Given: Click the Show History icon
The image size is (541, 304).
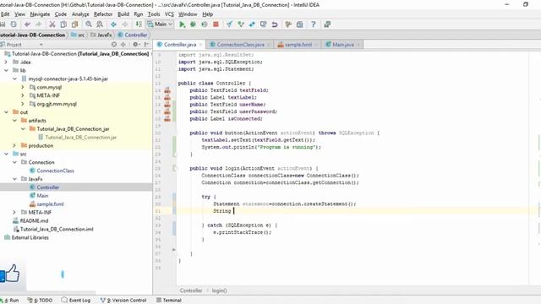Looking at the screenshot, I should click(x=263, y=24).
